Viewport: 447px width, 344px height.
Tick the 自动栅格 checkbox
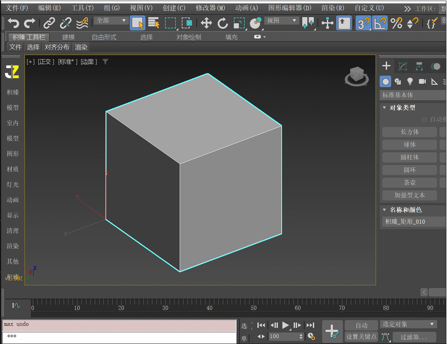point(424,119)
